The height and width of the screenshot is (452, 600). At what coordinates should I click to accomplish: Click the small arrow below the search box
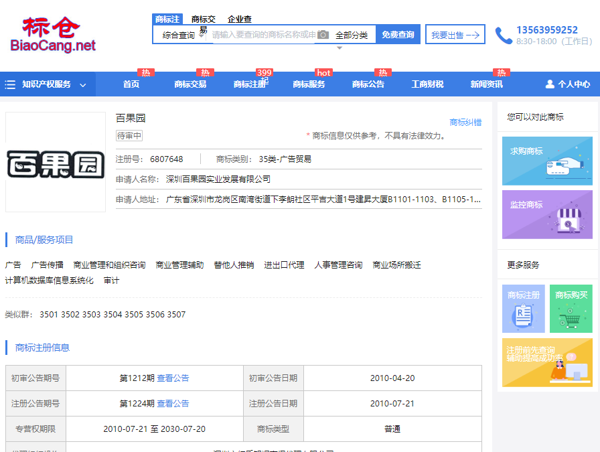[340, 48]
